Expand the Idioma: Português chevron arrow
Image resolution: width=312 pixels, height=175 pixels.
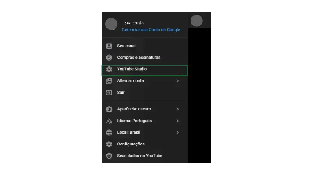(x=177, y=121)
